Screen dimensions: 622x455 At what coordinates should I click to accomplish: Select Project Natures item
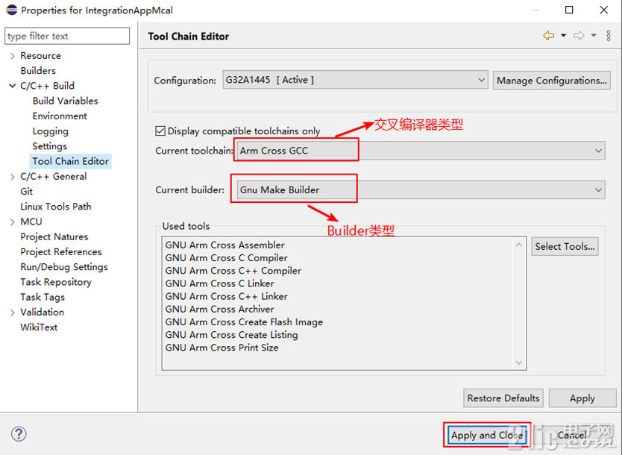(x=54, y=236)
